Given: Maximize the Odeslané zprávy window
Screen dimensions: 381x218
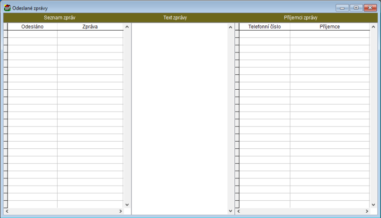Looking at the screenshot, I should pos(356,8).
